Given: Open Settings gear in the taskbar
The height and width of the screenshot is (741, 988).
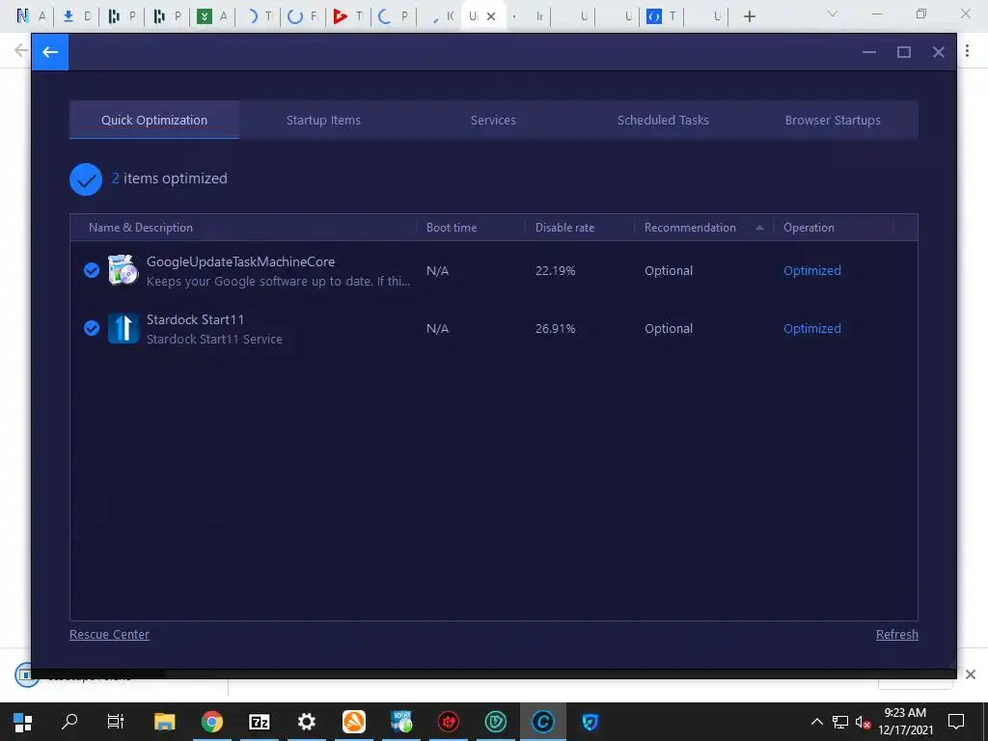Looking at the screenshot, I should pos(306,722).
